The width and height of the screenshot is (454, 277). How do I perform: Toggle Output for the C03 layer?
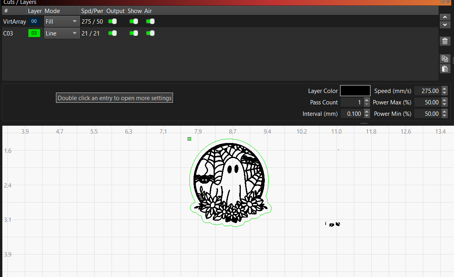coord(113,33)
